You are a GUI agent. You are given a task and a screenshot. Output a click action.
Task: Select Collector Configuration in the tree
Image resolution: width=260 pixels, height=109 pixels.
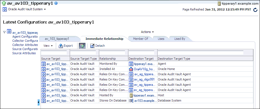tap(25, 41)
